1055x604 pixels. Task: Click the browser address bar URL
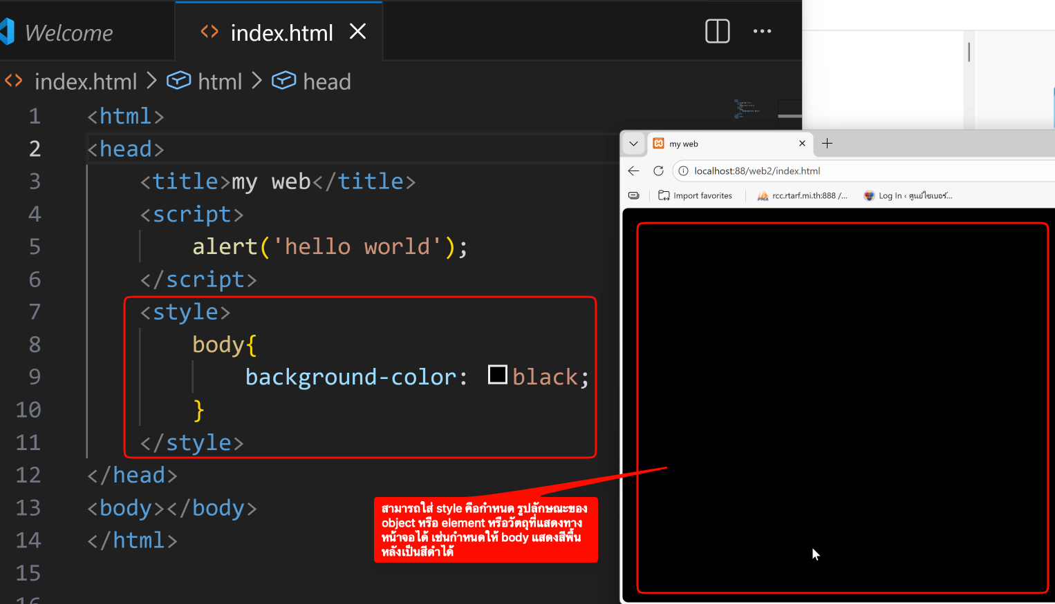(757, 171)
